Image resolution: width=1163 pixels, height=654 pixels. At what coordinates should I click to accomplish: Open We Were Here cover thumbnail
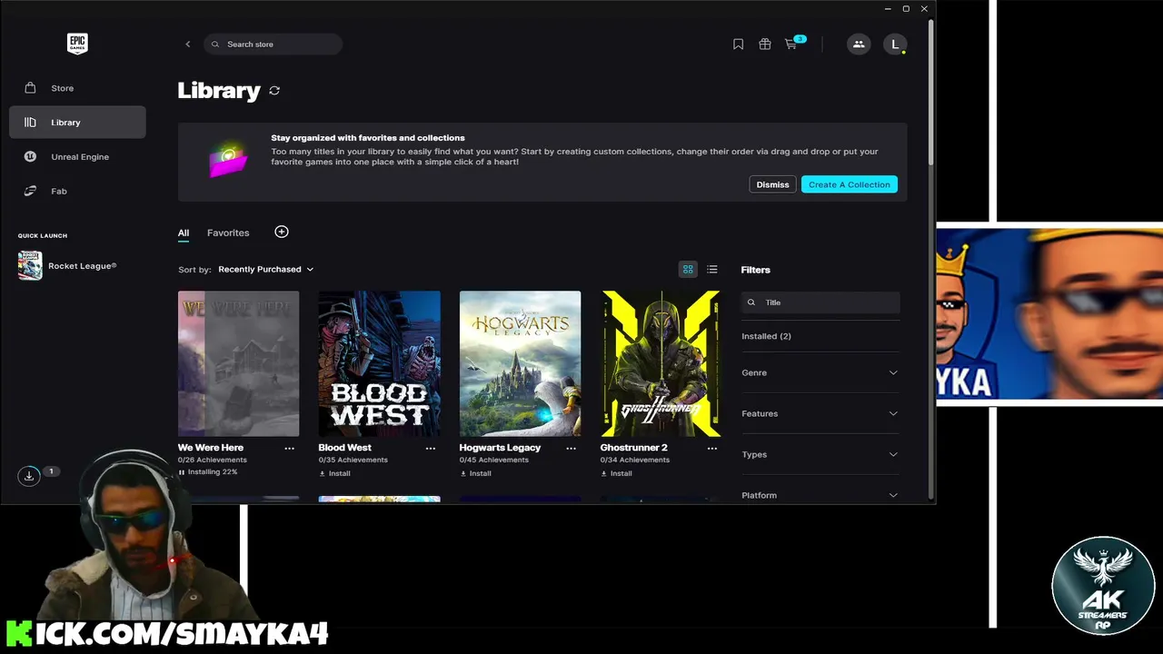point(238,363)
